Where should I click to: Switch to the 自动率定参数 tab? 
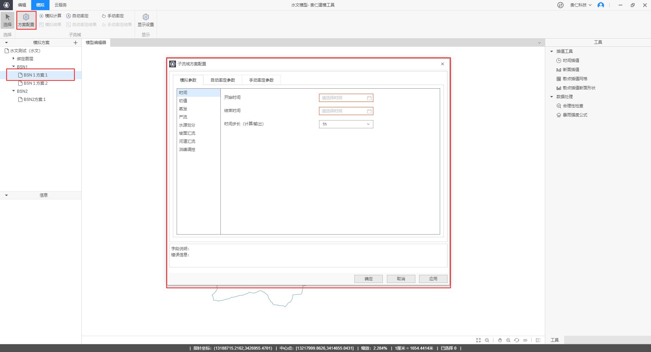pos(223,80)
